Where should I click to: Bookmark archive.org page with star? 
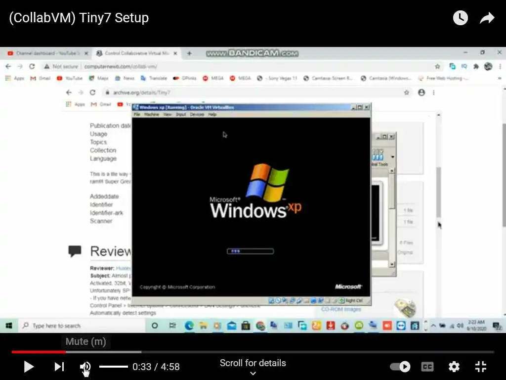(x=407, y=93)
